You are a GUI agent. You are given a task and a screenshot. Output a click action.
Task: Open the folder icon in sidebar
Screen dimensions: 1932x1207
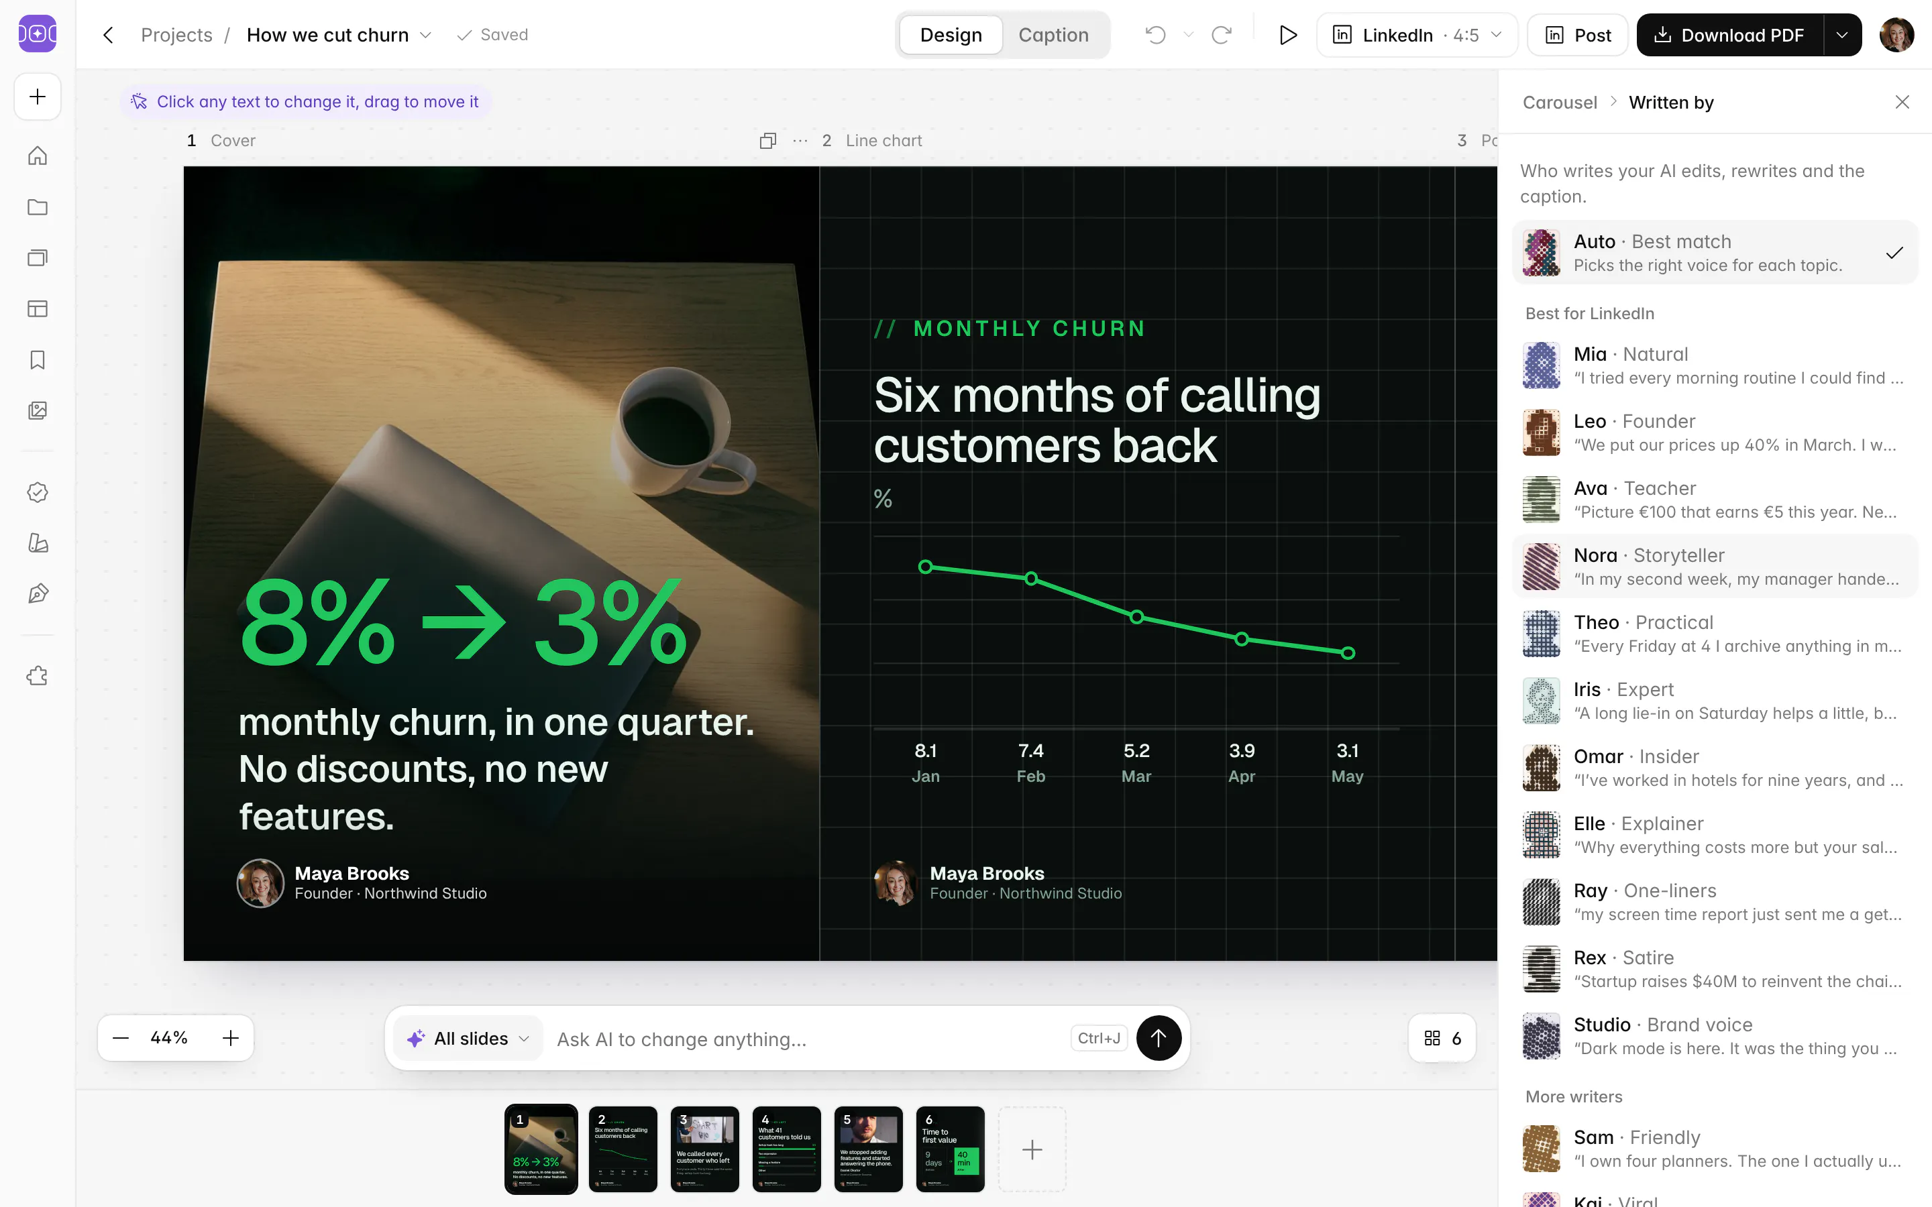(x=38, y=207)
